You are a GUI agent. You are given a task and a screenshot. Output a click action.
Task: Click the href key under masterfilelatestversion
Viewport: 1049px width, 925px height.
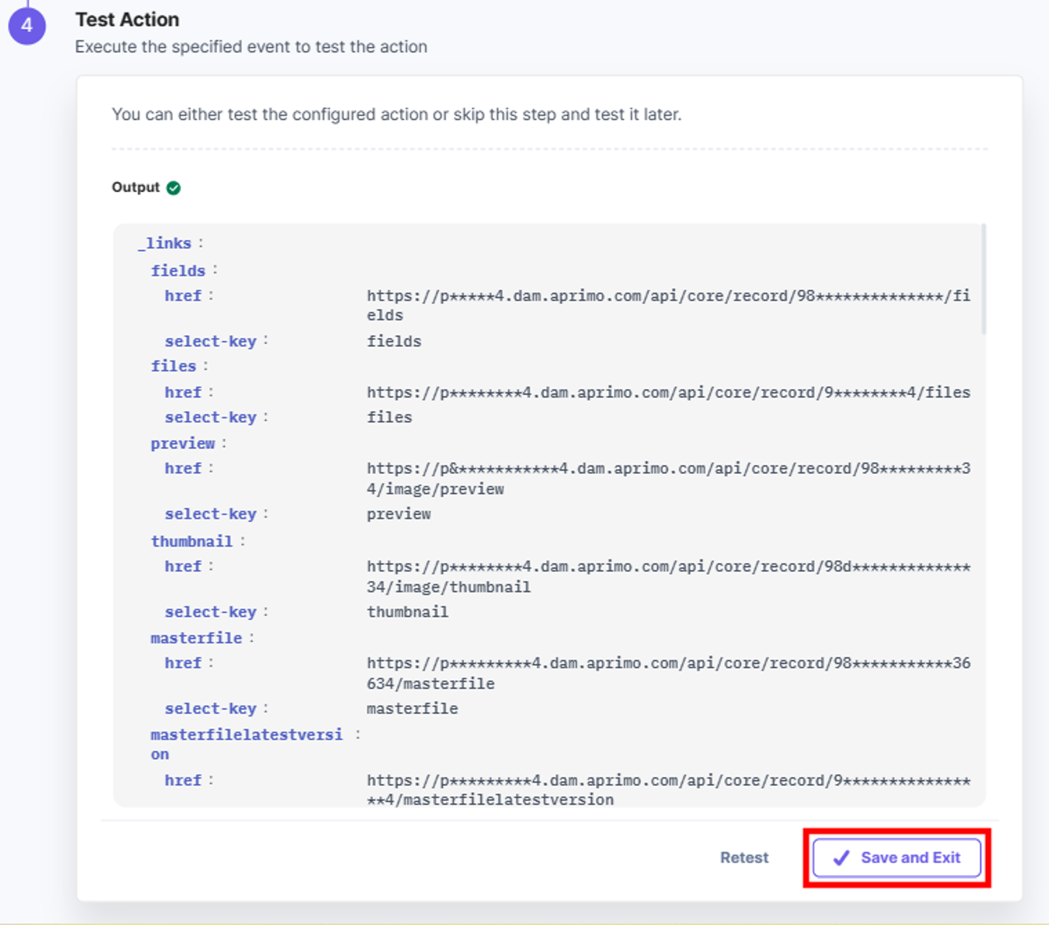pyautogui.click(x=183, y=780)
